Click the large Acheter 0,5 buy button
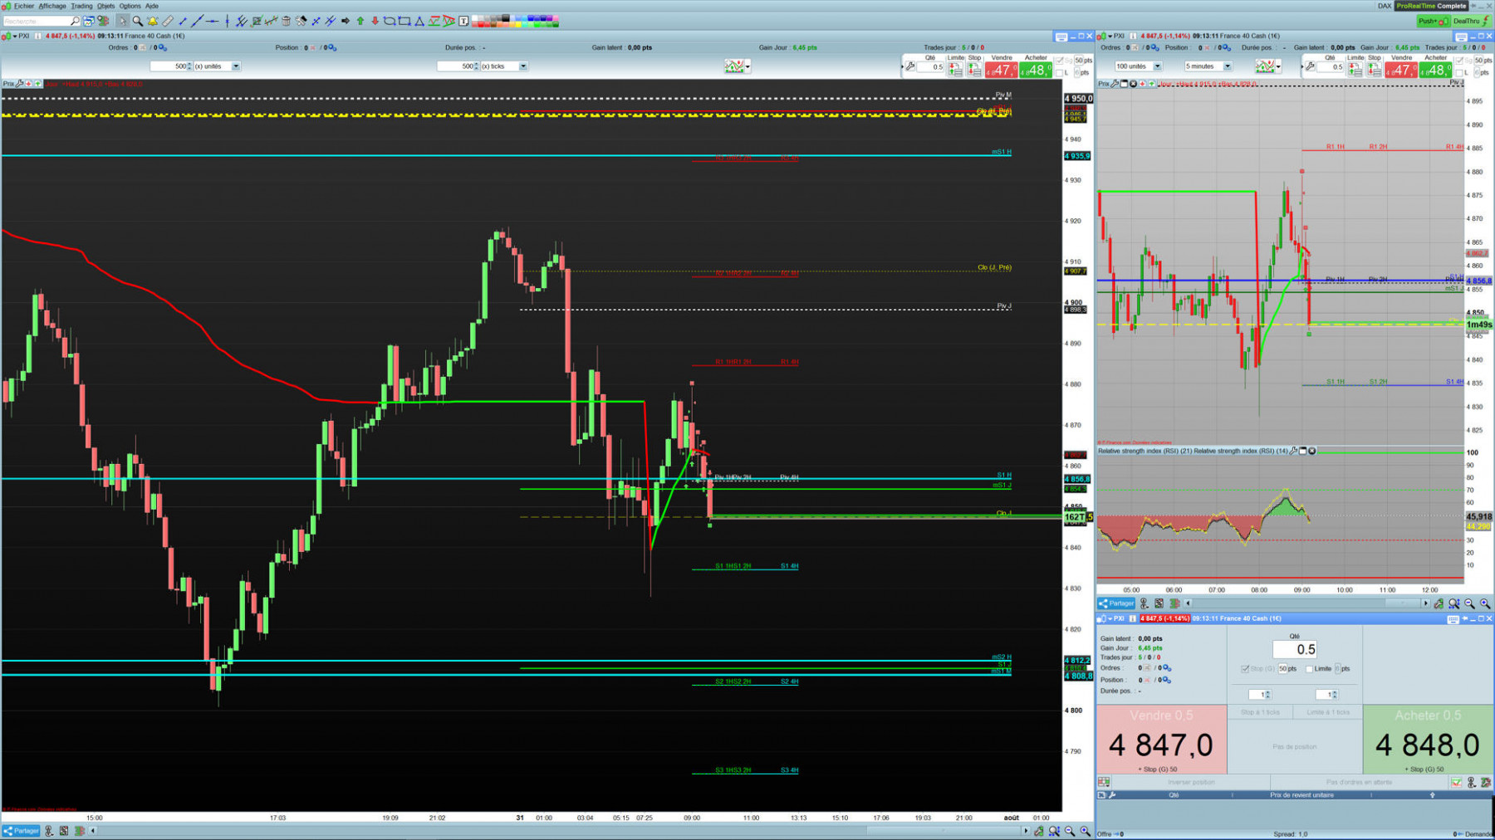This screenshot has height=840, width=1495. [1428, 740]
